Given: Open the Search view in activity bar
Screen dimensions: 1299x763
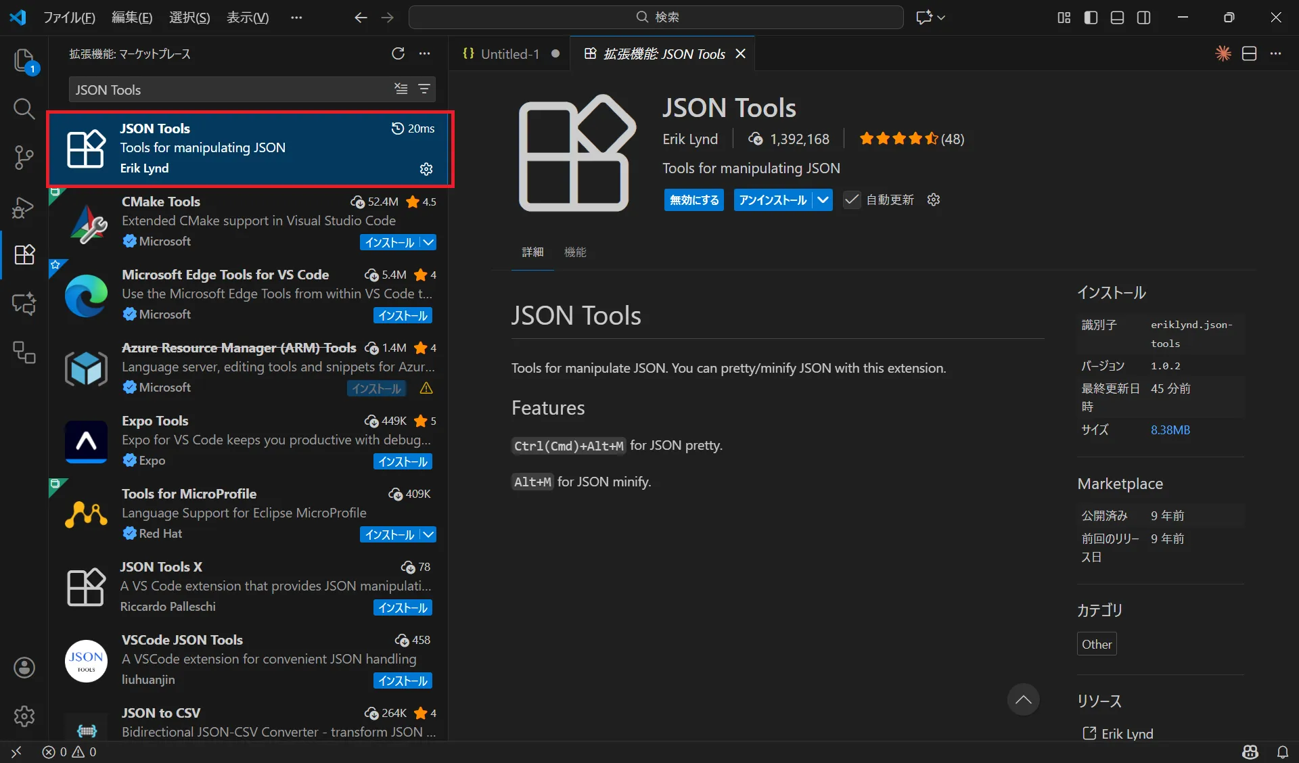Looking at the screenshot, I should point(24,109).
